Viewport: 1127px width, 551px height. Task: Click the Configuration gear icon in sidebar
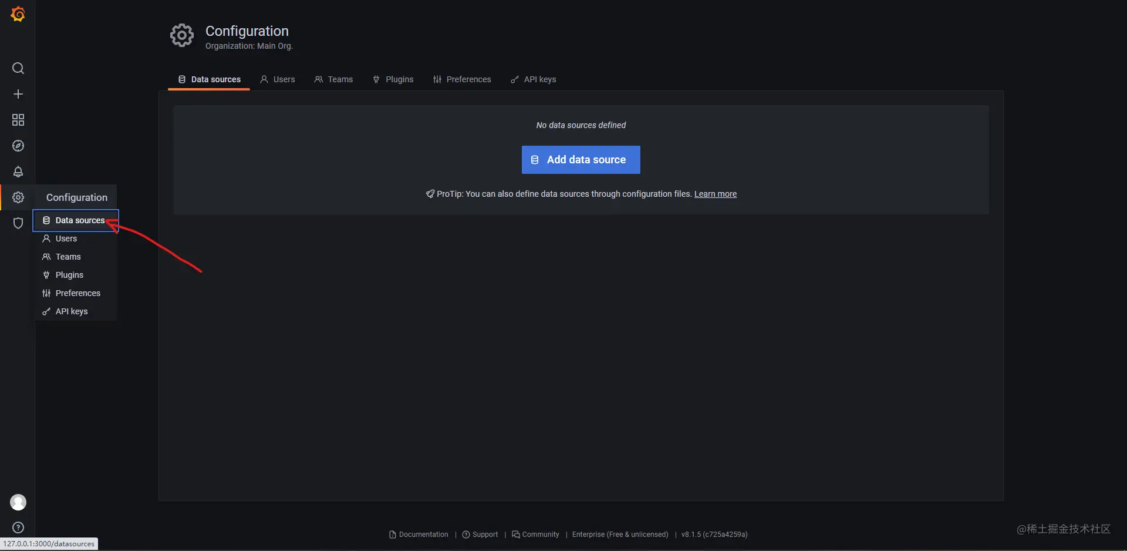[x=18, y=197]
